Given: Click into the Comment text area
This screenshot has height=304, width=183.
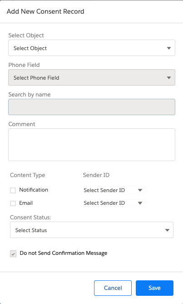Looking at the screenshot, I should [92, 145].
